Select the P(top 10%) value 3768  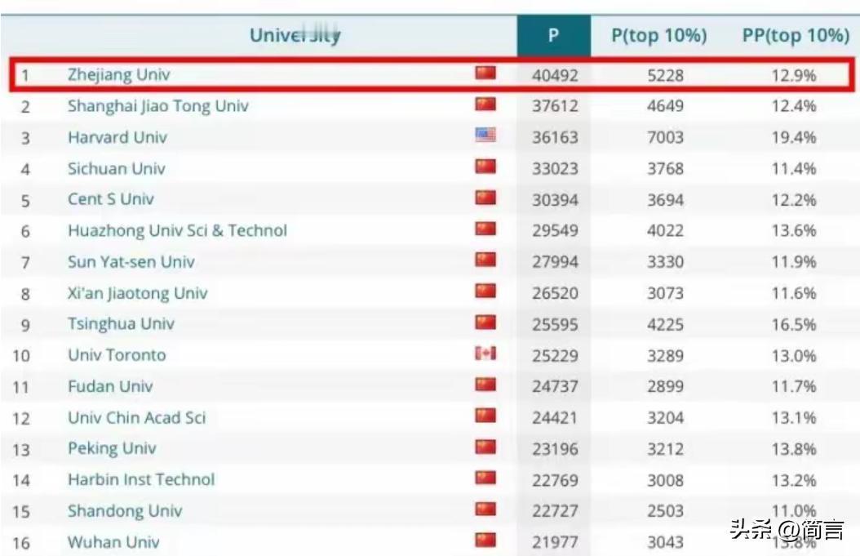coord(665,168)
